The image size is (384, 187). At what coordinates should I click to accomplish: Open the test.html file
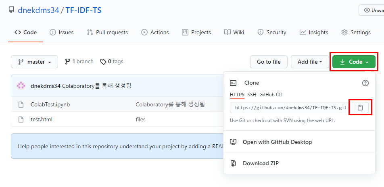coord(42,119)
